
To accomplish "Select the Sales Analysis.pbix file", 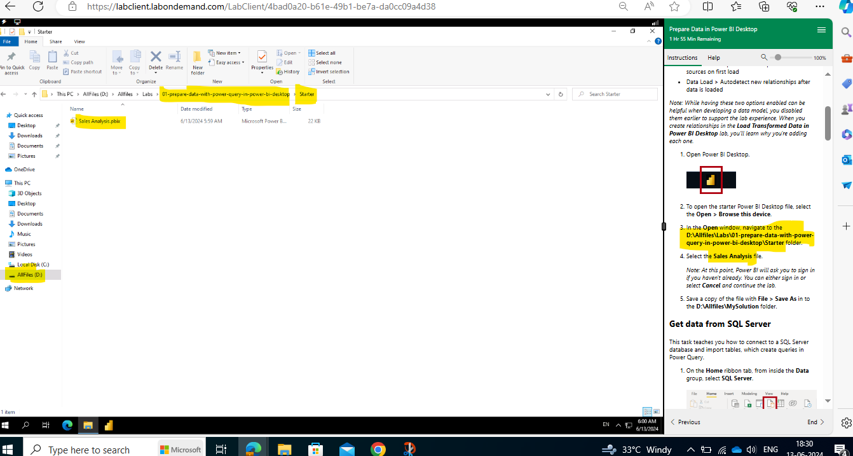I will pos(99,121).
